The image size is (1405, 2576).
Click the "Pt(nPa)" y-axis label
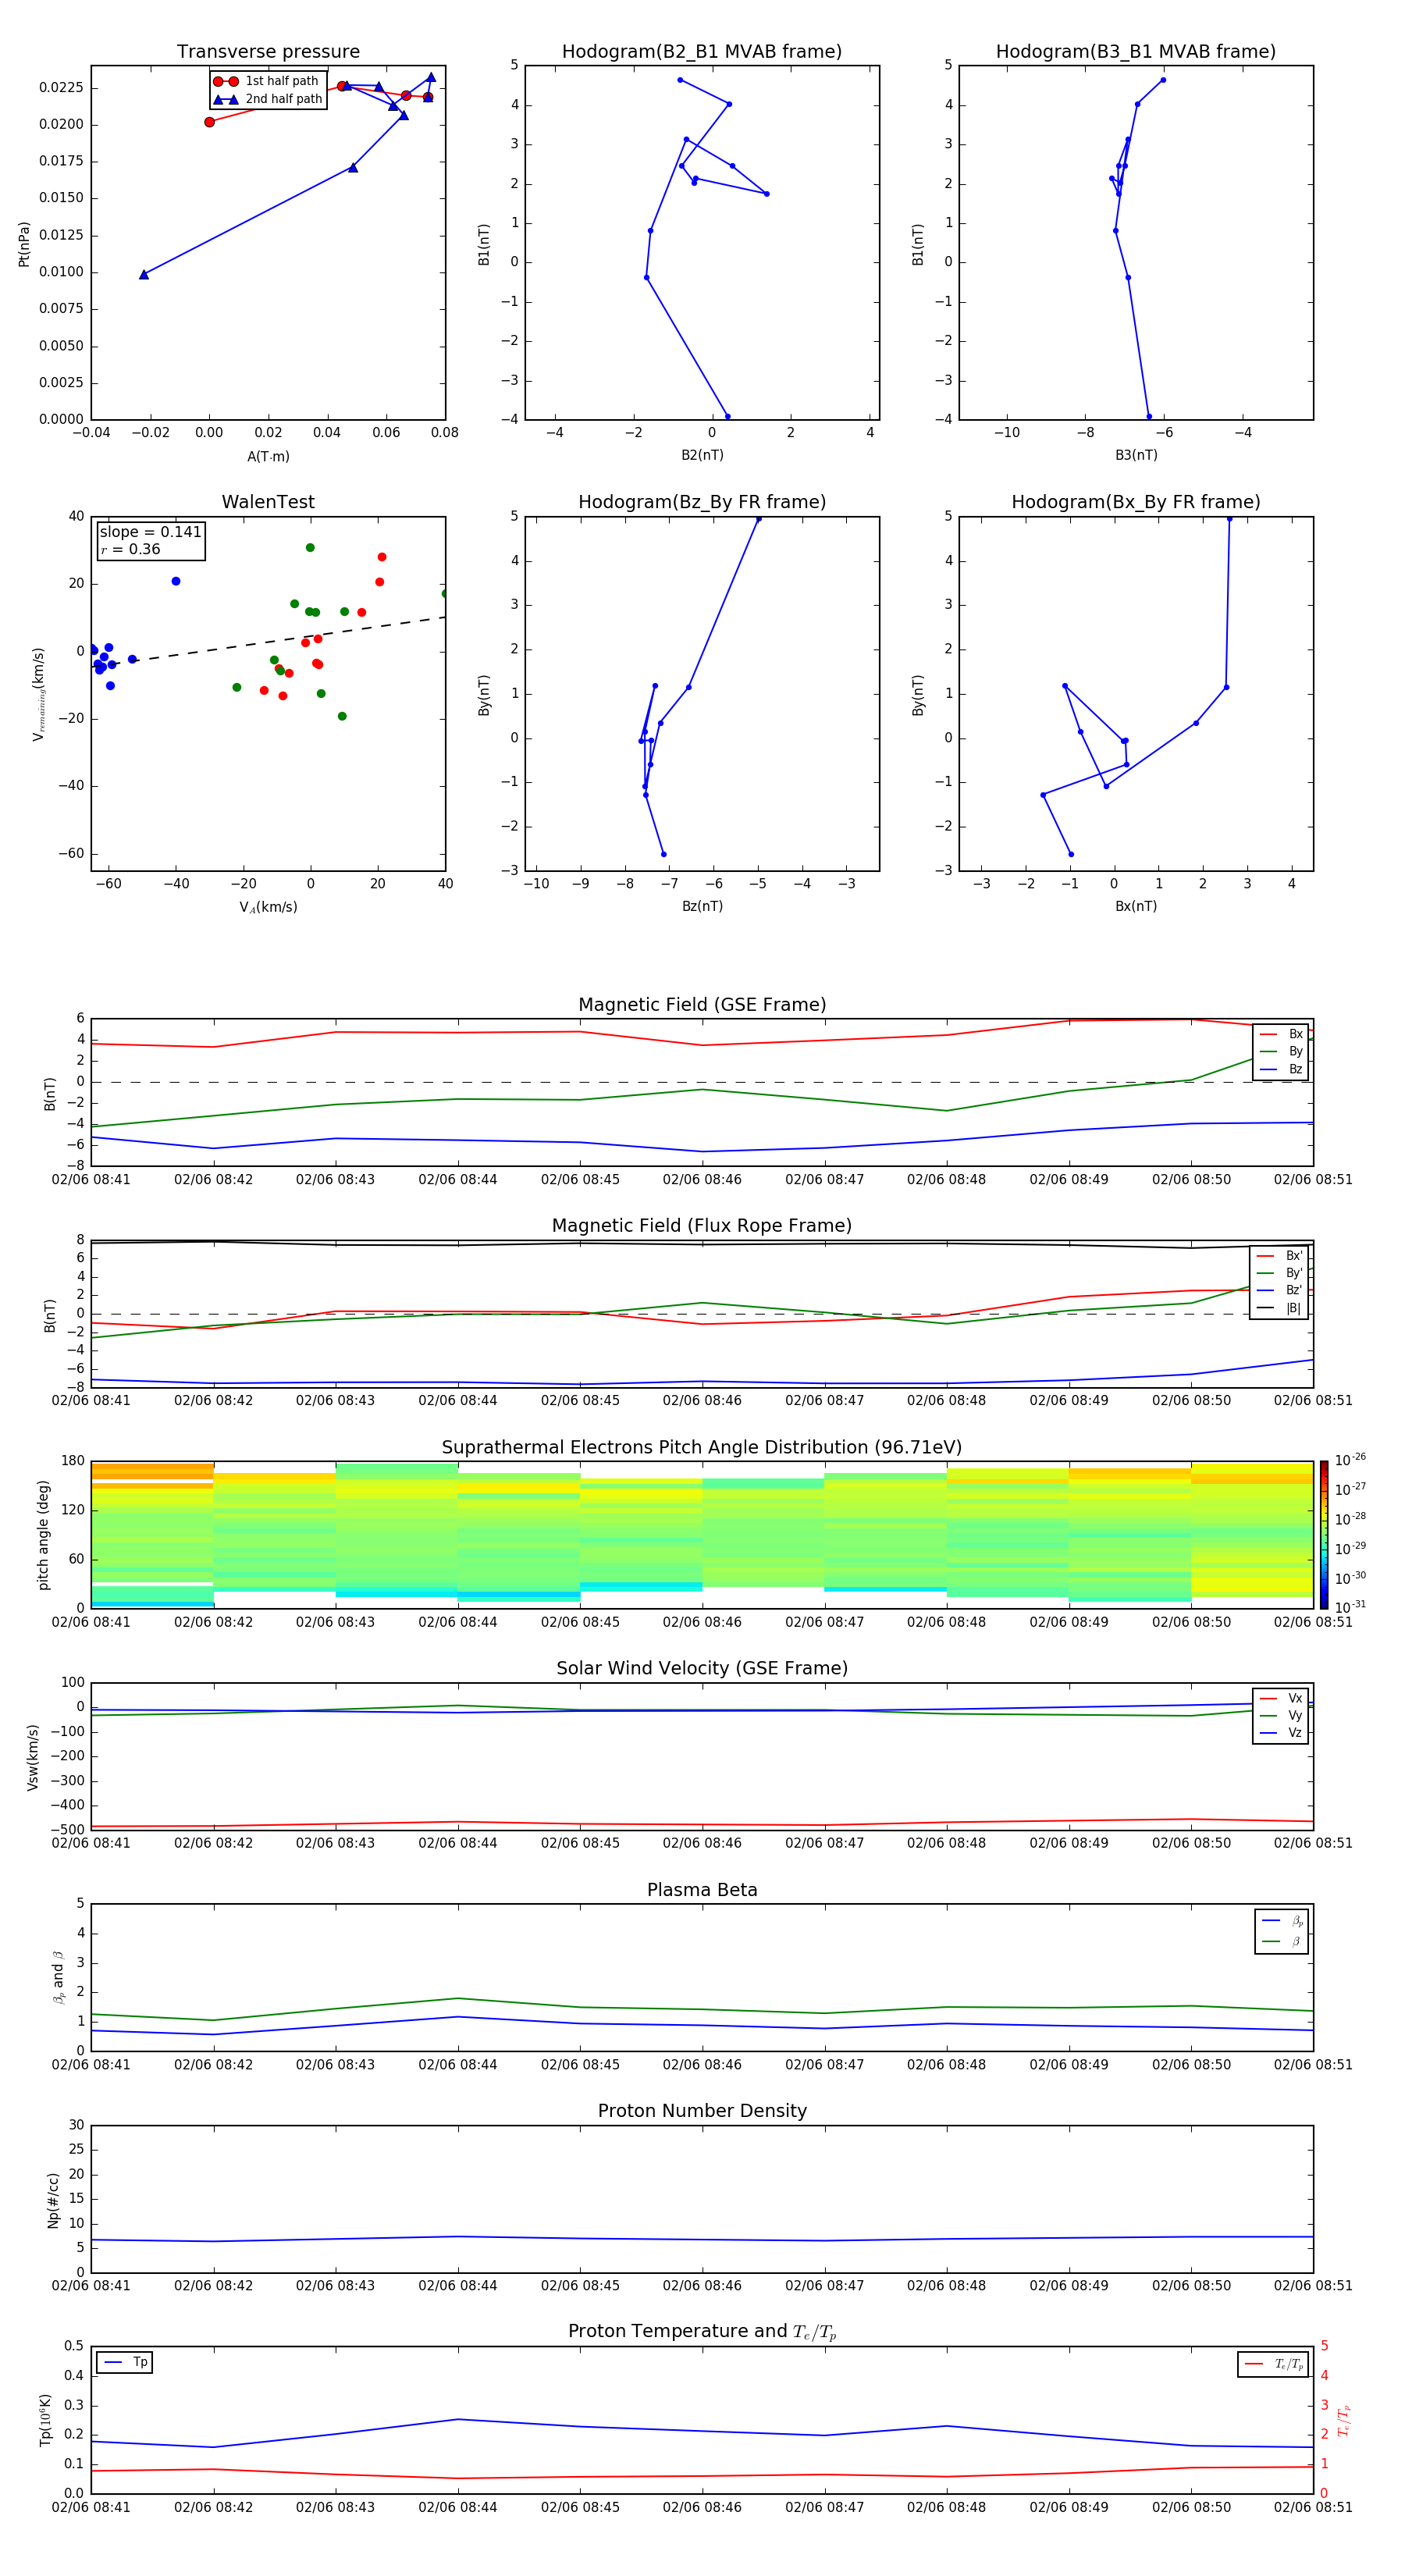pos(24,244)
